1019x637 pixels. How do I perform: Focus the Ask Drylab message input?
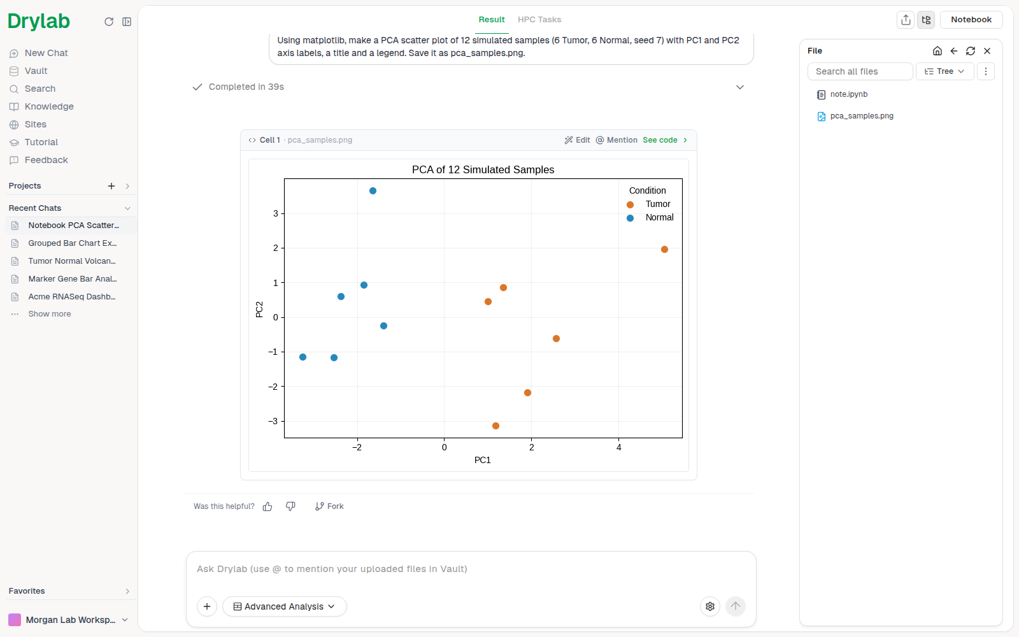(471, 569)
